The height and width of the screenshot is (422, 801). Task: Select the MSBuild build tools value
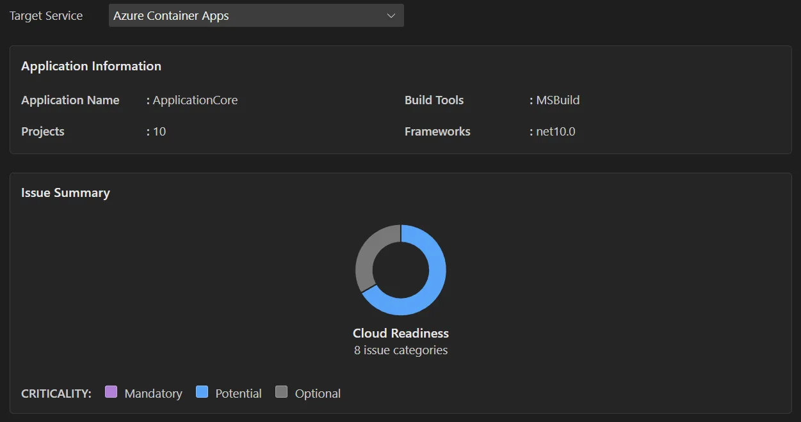click(x=558, y=100)
